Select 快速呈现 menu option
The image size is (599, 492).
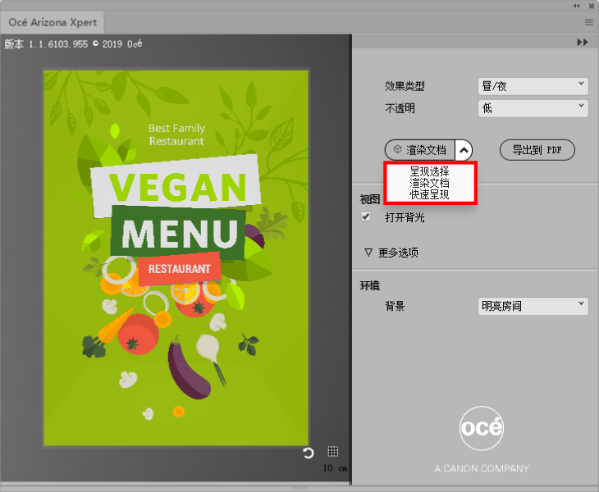pyautogui.click(x=429, y=194)
